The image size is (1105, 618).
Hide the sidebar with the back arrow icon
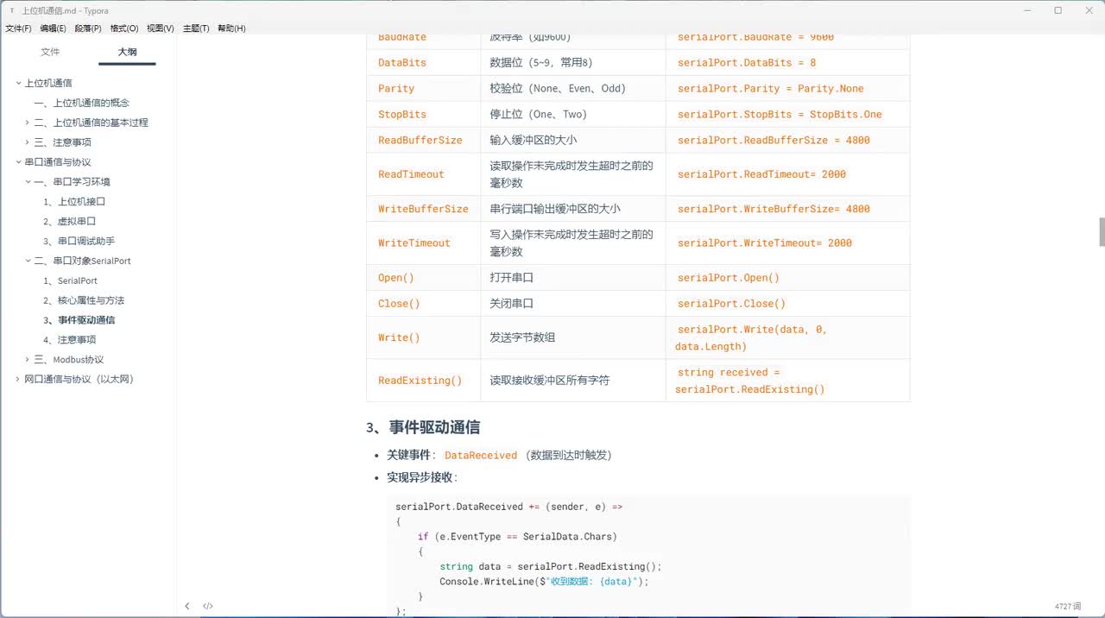tap(187, 606)
